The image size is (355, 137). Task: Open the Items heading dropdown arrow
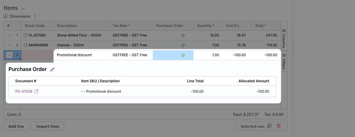pos(23,8)
